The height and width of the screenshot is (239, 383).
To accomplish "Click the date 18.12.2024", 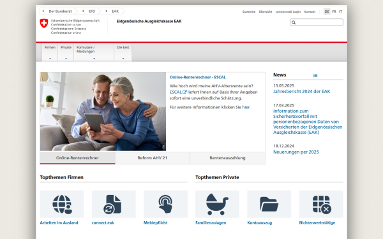I will coord(283,146).
